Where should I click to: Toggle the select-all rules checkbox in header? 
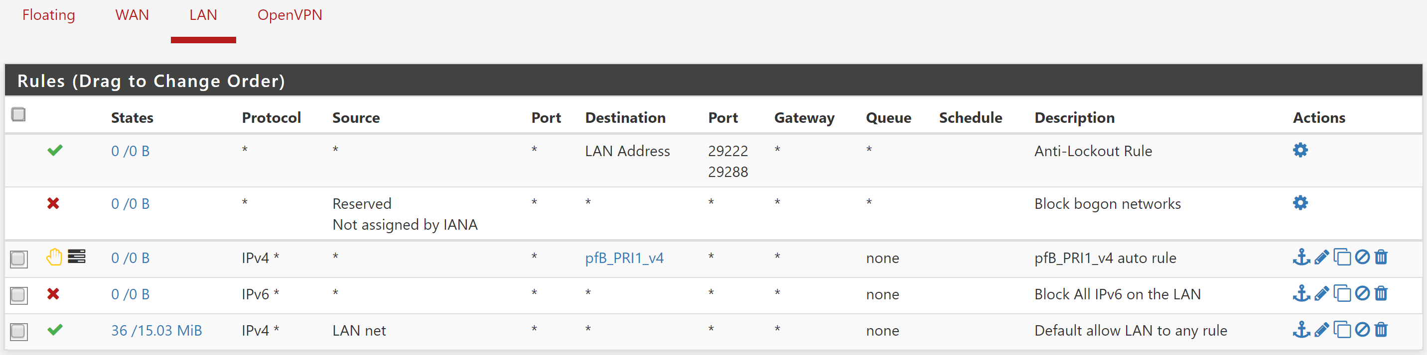(x=19, y=114)
